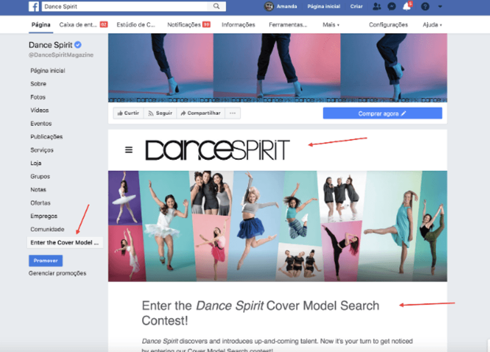Click the Comprar agora button
Image resolution: width=490 pixels, height=352 pixels.
click(x=382, y=113)
